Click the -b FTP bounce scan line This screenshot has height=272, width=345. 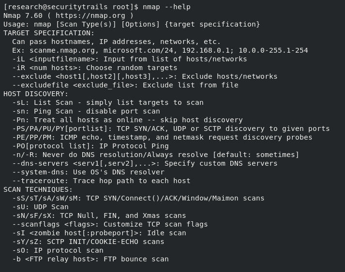point(90,259)
